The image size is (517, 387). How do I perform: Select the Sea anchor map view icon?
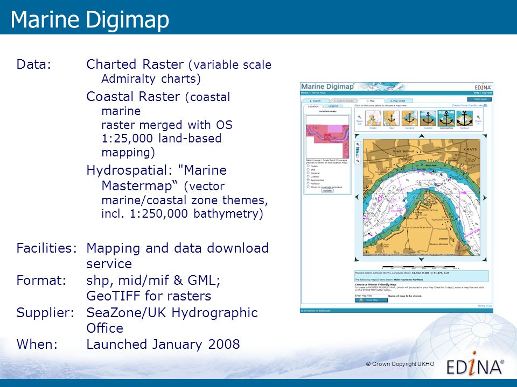[x=392, y=118]
